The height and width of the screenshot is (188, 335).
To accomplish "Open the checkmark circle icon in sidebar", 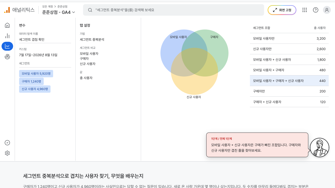I will point(7,143).
